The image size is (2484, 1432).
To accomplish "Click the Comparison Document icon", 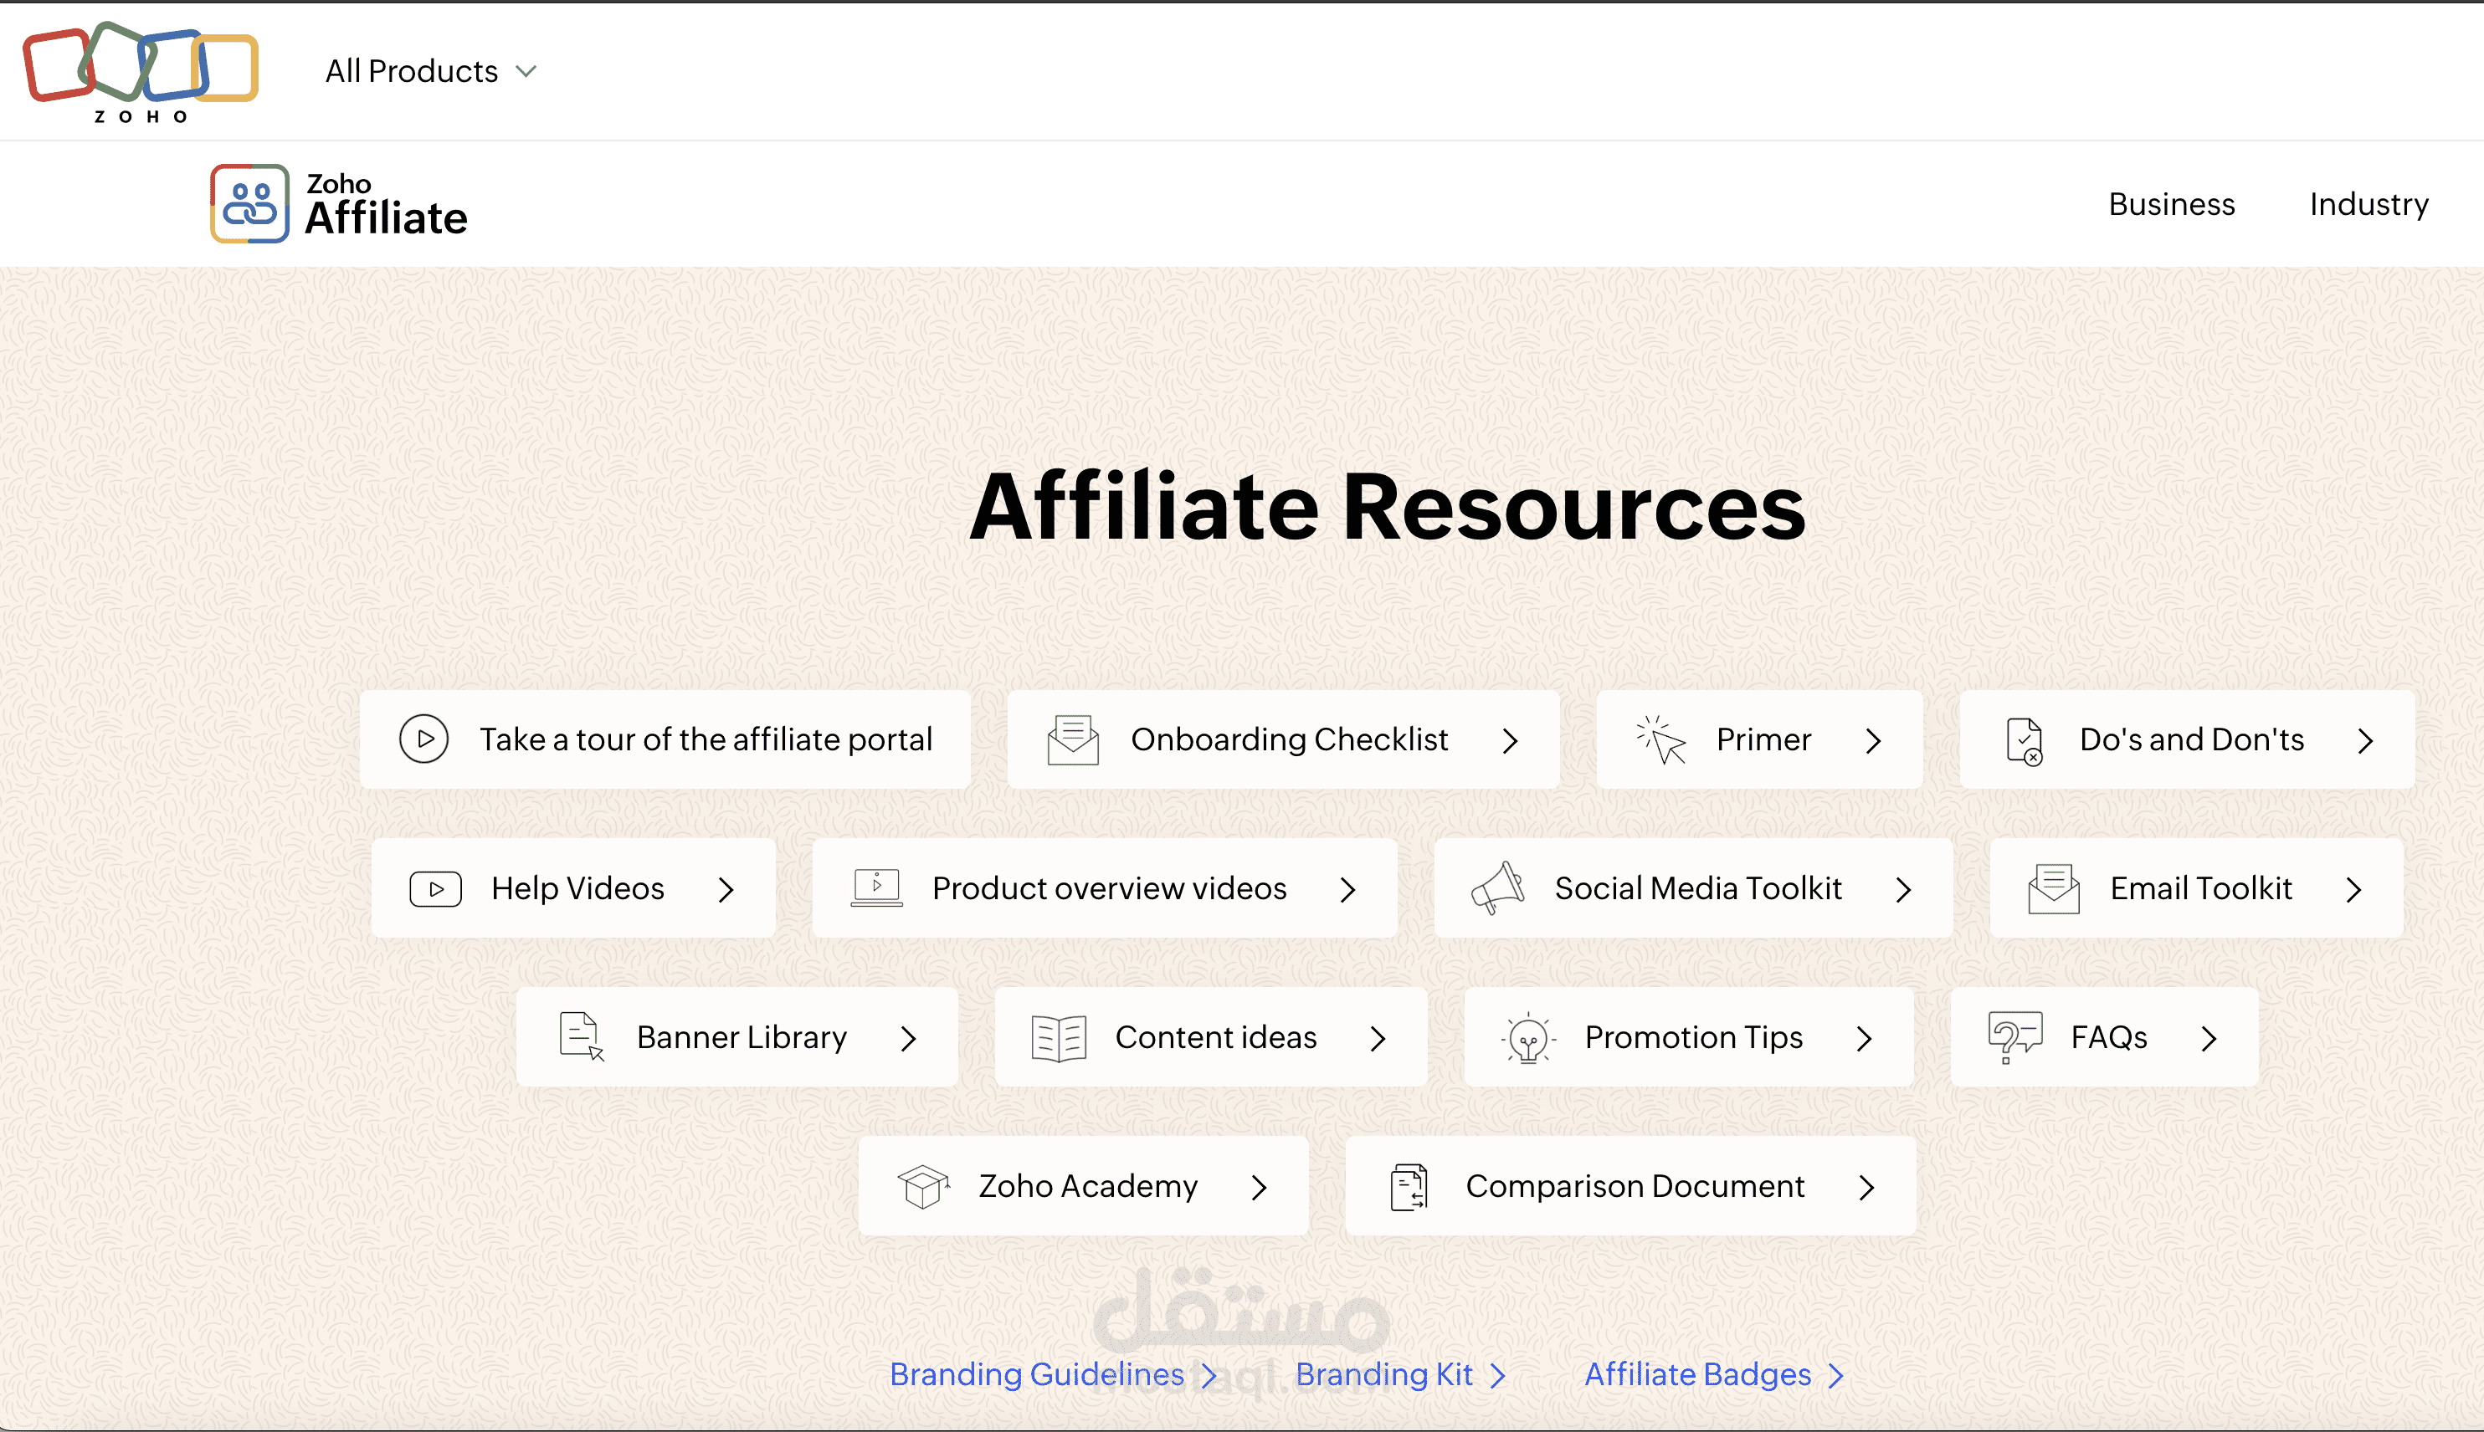I will [1409, 1187].
